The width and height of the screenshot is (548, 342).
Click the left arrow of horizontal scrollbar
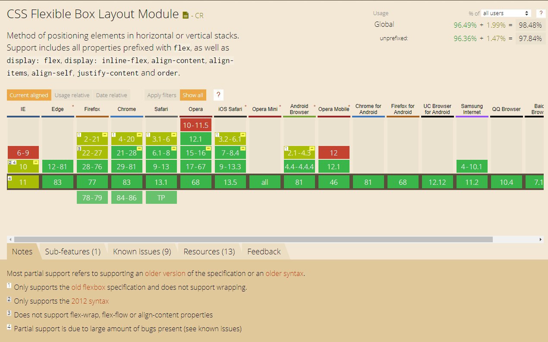pos(10,239)
